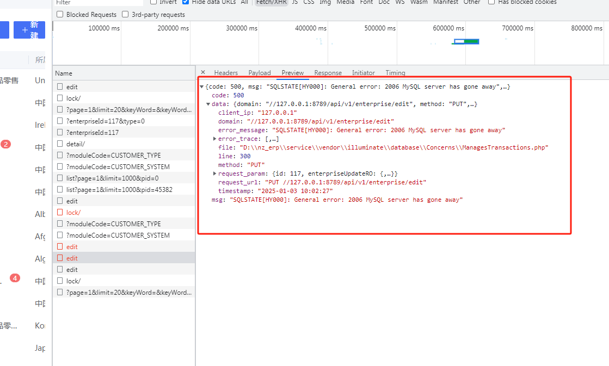Filter requests by JS type

click(x=295, y=2)
